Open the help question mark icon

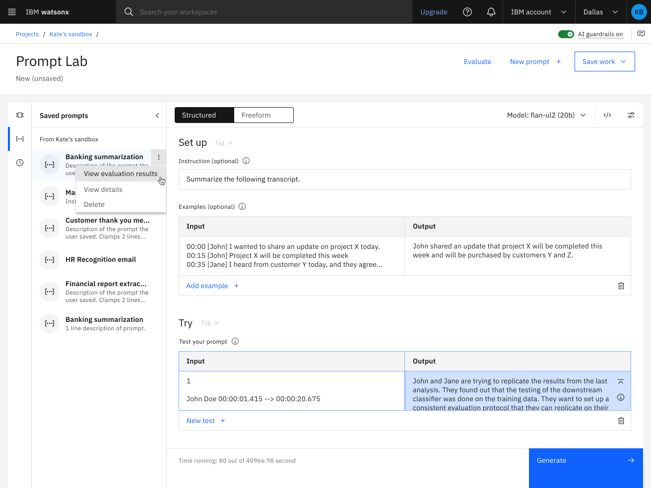click(x=467, y=12)
